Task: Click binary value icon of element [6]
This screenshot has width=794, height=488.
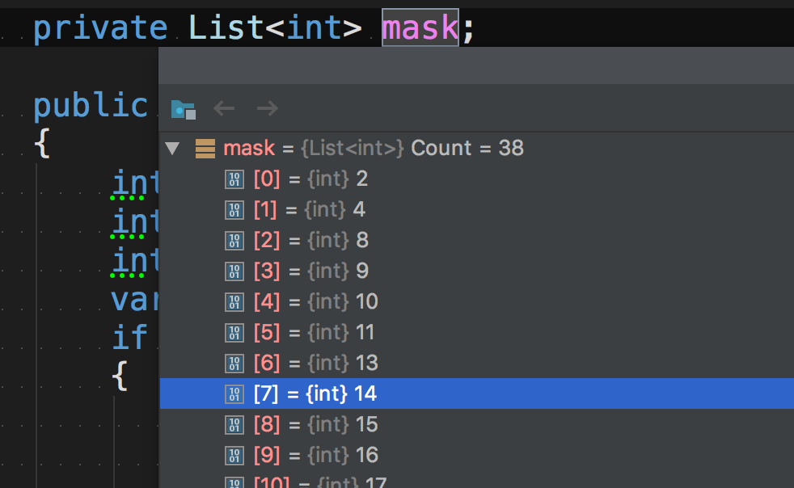Action: coord(234,364)
